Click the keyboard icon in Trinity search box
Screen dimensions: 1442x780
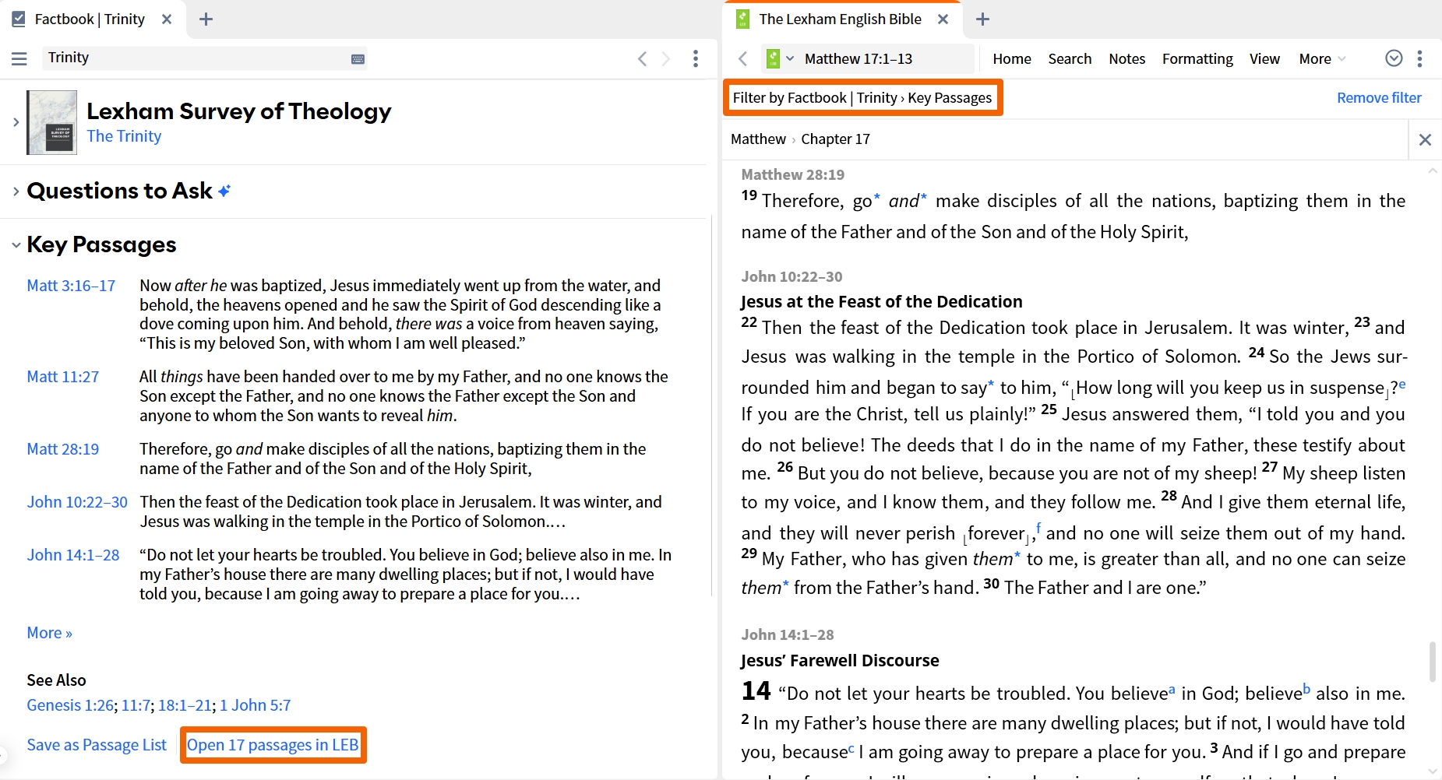pos(358,59)
